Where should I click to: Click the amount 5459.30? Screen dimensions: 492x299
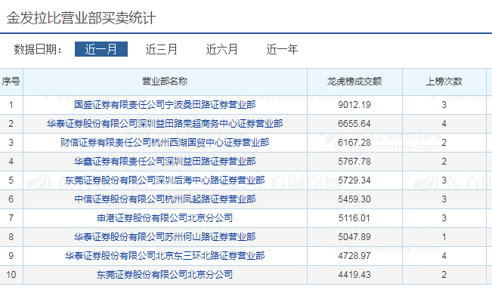point(354,199)
